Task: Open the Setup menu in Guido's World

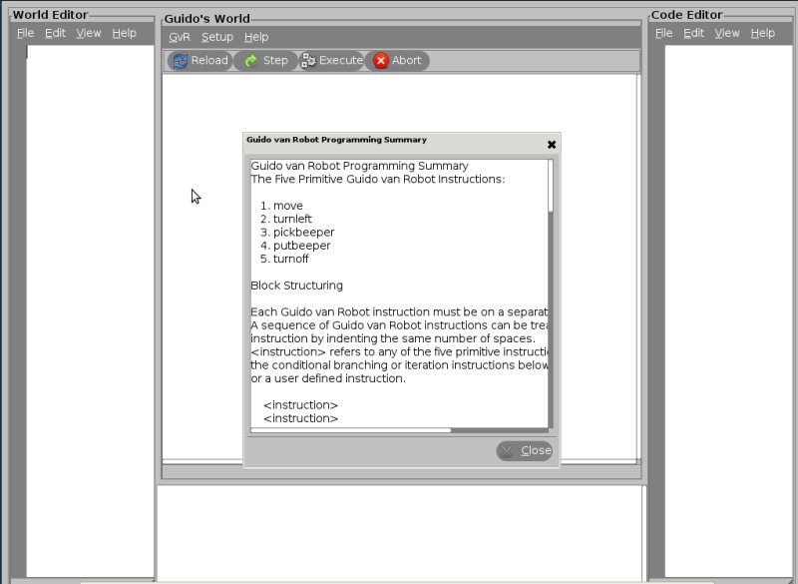Action: coord(216,37)
